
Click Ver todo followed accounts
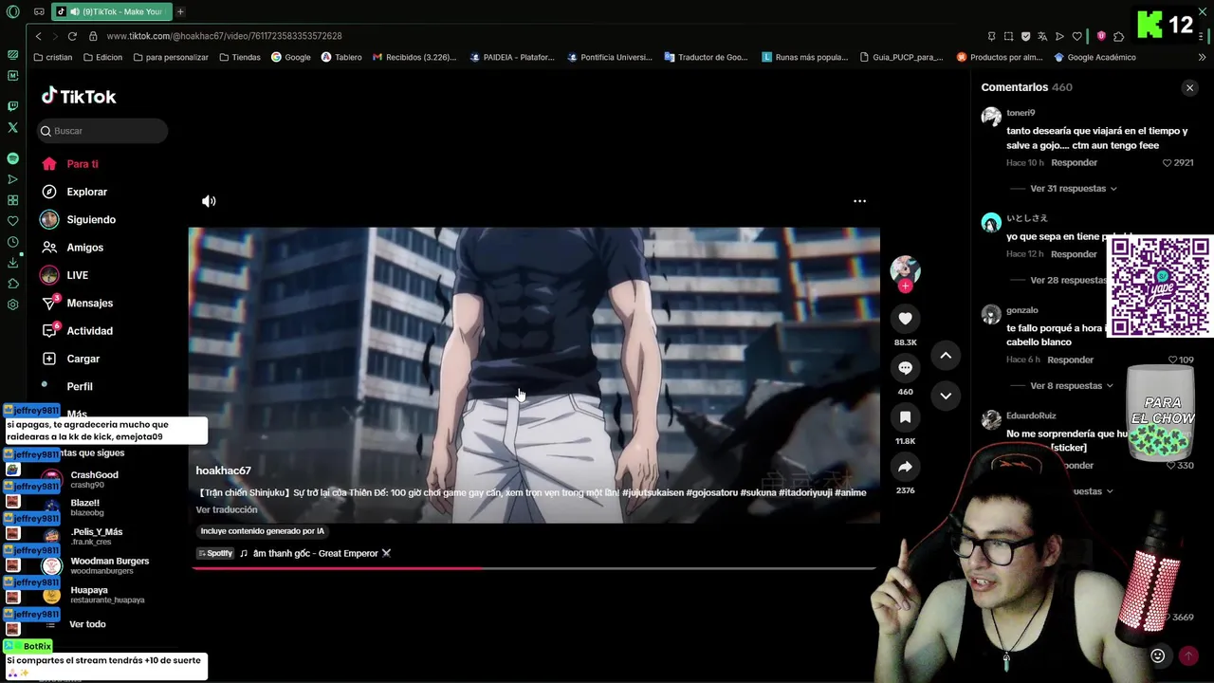(x=87, y=624)
